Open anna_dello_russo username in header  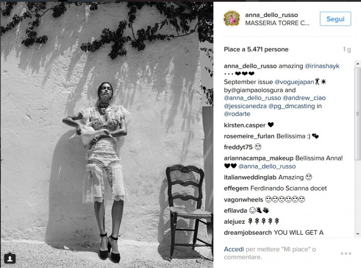pyautogui.click(x=271, y=15)
